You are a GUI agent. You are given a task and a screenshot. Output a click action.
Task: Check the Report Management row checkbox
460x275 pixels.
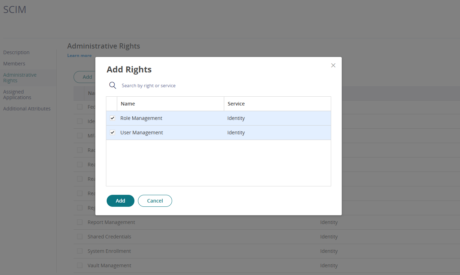[x=80, y=222]
